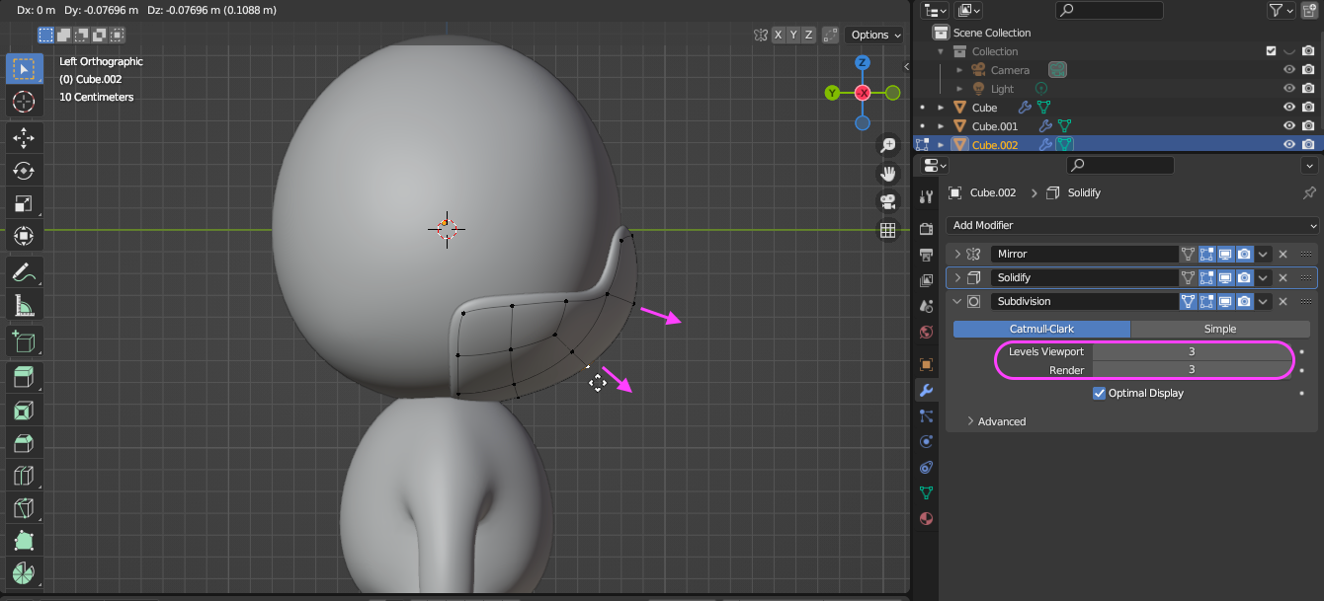Remove the Solidify modifier with X

tap(1283, 277)
